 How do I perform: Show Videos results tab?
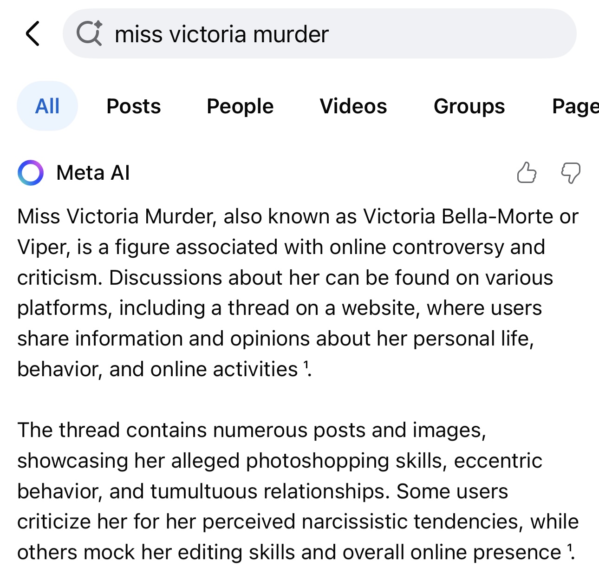tap(353, 106)
